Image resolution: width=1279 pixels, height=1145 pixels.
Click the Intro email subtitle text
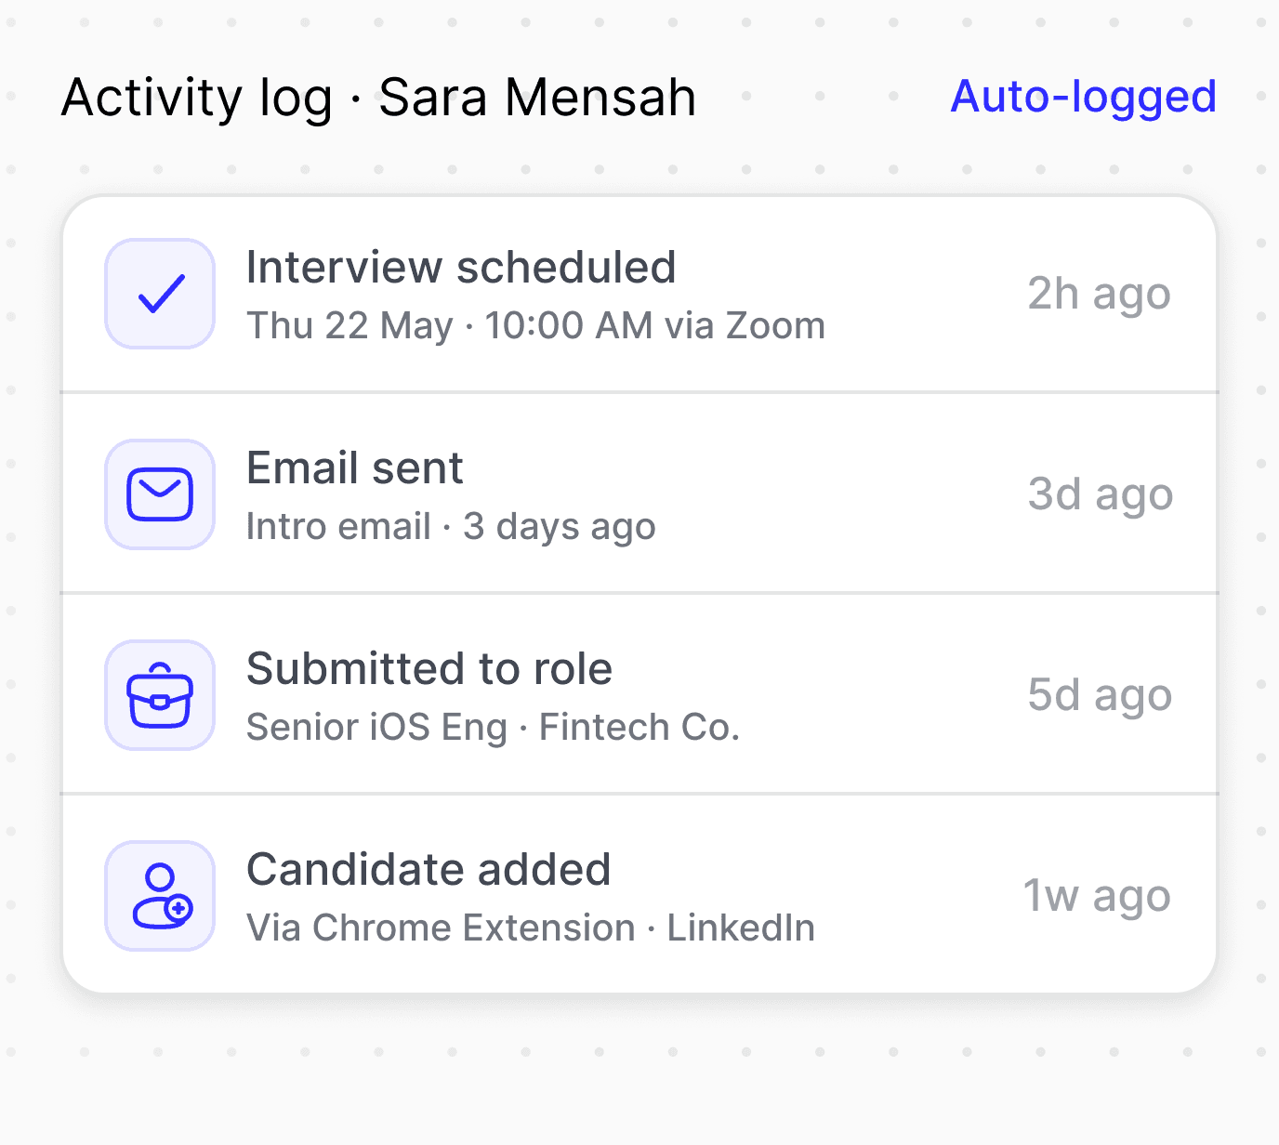pyautogui.click(x=451, y=527)
